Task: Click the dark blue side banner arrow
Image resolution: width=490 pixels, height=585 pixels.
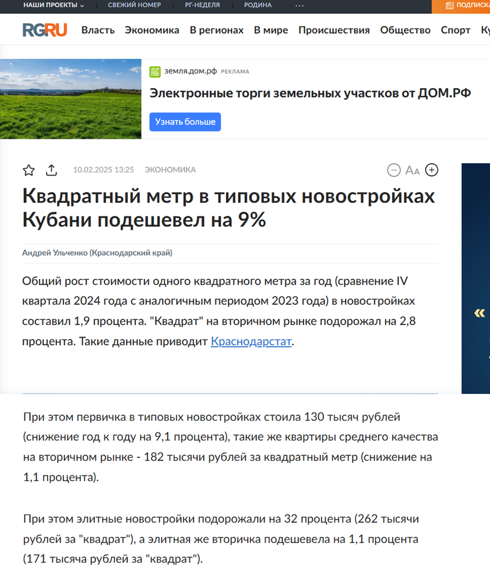Action: pyautogui.click(x=480, y=313)
